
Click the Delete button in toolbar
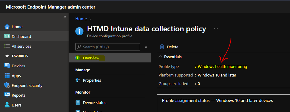[169, 47]
